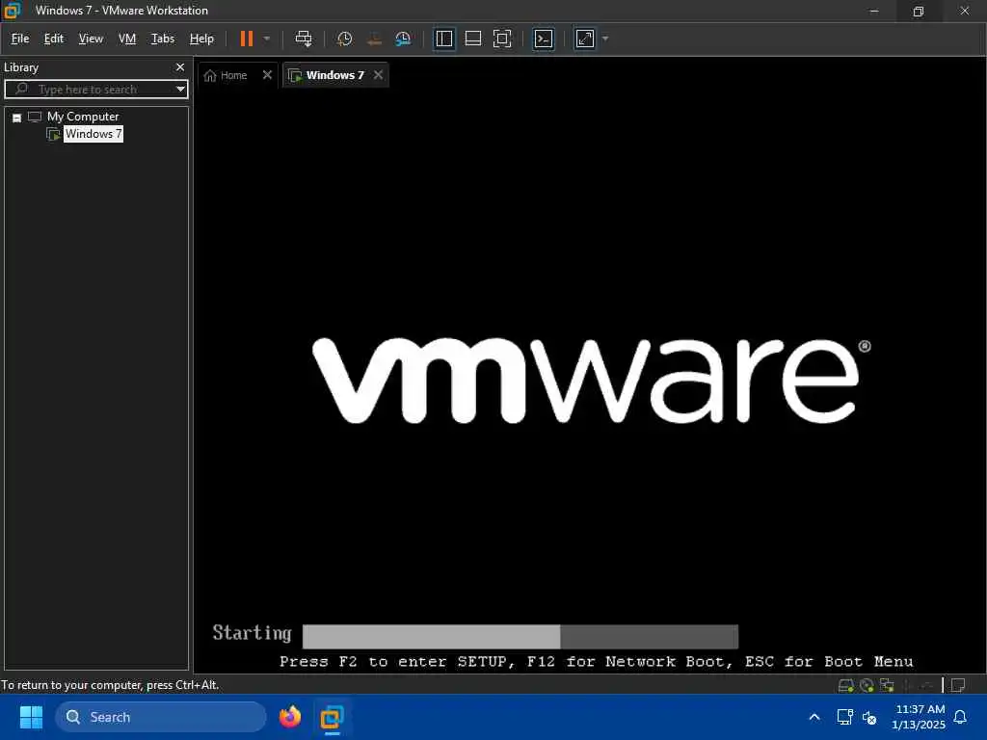This screenshot has height=740, width=987.
Task: Take a snapshot of this virtual machine
Action: point(344,39)
